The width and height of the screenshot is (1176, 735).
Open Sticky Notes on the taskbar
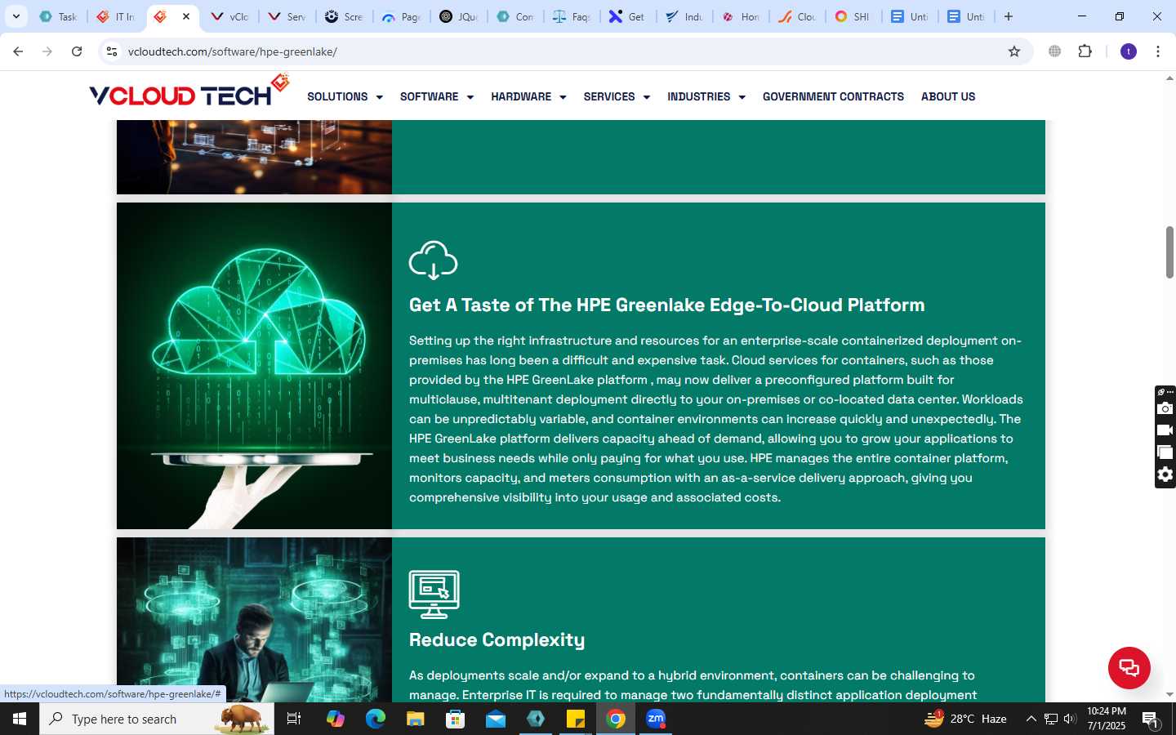[576, 719]
